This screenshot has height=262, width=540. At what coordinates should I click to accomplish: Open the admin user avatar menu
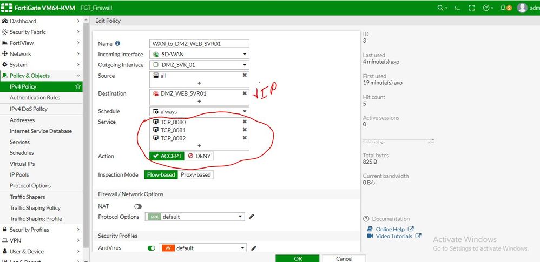(x=522, y=8)
